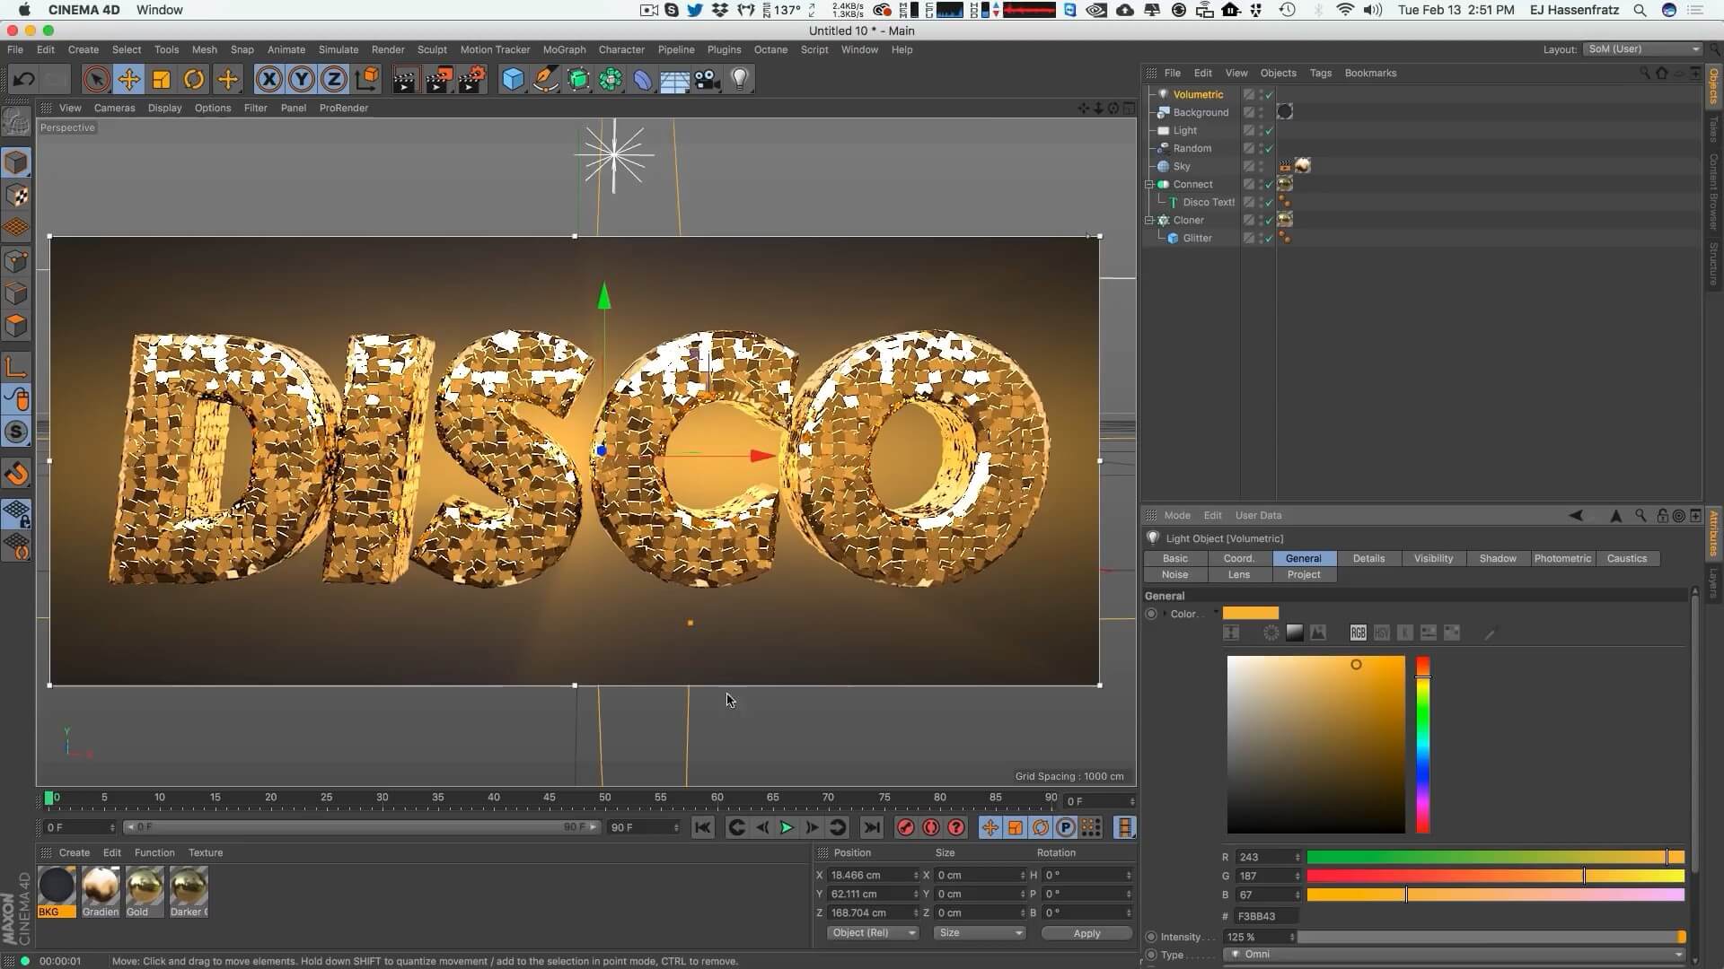
Task: Select the Move tool in top toolbar
Action: click(128, 80)
